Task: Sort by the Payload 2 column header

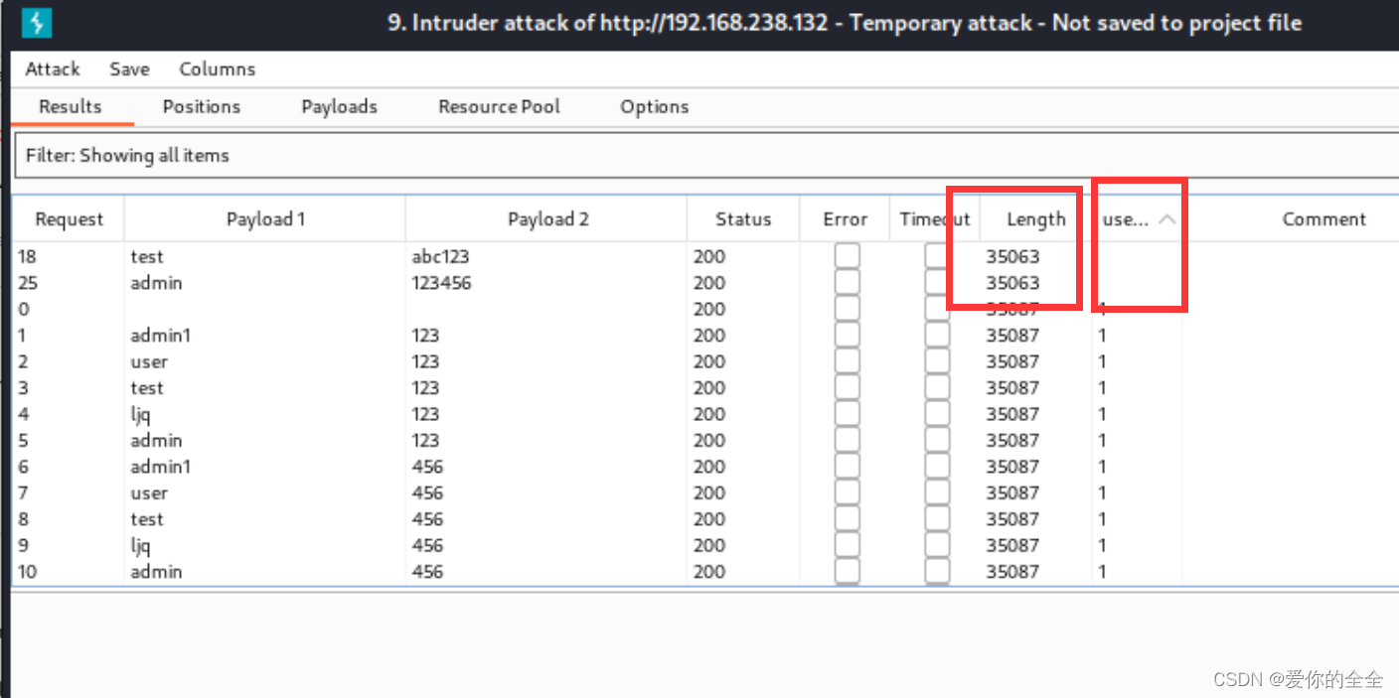Action: point(547,219)
